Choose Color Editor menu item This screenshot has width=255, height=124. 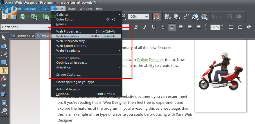point(86,19)
